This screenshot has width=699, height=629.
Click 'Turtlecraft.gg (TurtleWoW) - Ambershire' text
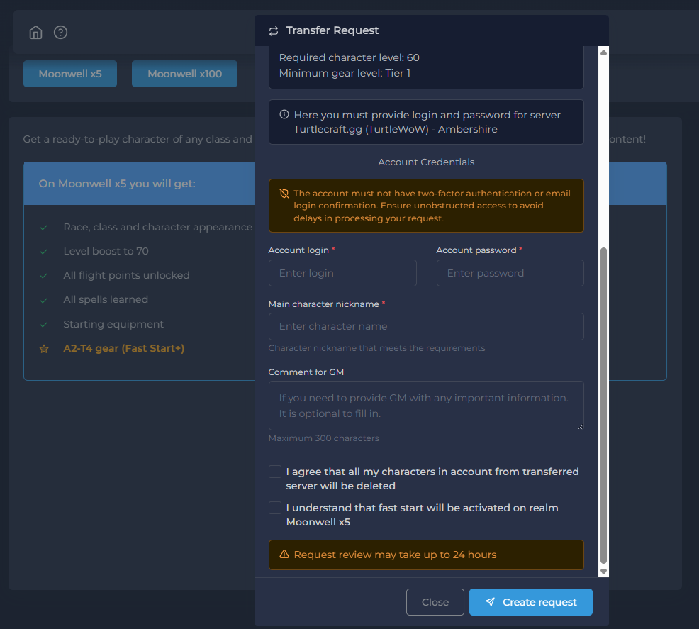pyautogui.click(x=396, y=129)
